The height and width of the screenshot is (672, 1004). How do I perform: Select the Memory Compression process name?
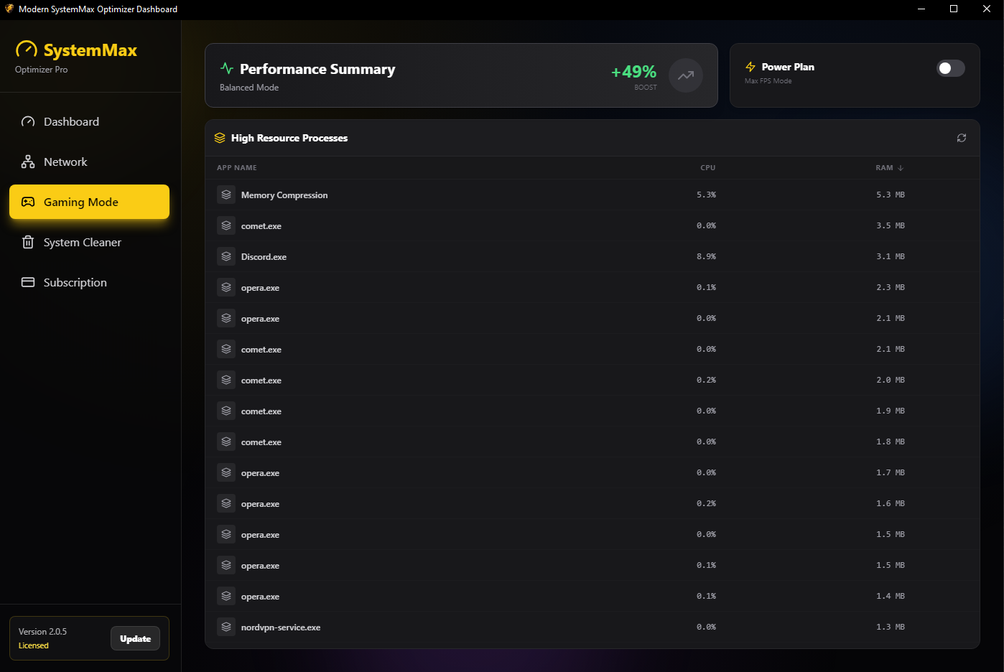coord(284,195)
